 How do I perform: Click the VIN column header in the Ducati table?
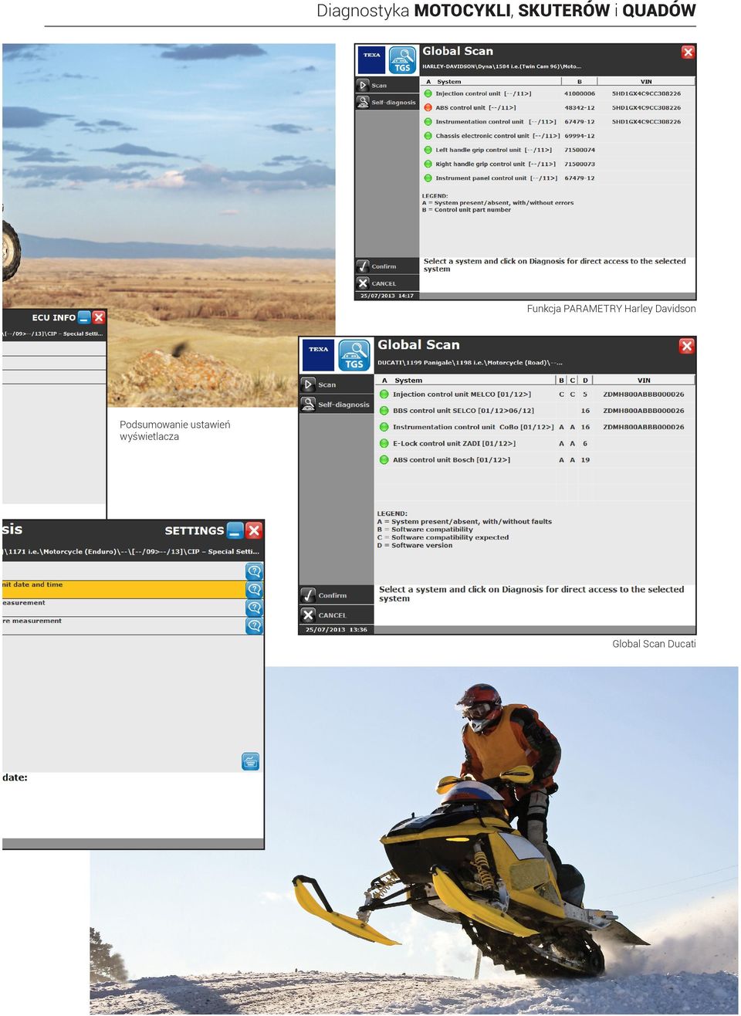tap(644, 380)
